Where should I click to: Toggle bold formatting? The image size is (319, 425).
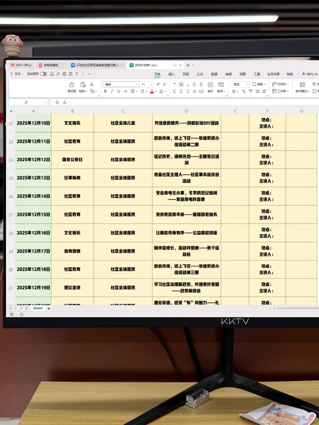(105, 91)
